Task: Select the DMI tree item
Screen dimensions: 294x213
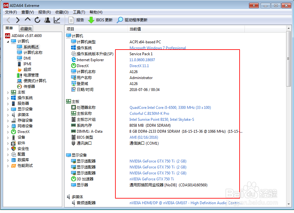Action: pyautogui.click(x=27, y=58)
